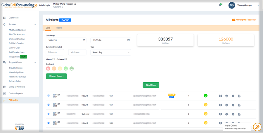Collapse the Support Center sidebar section

click(35, 63)
